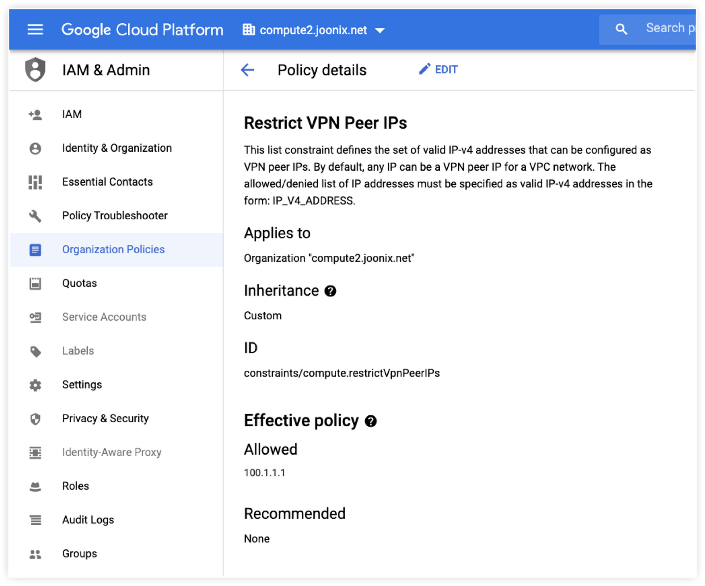Open Identity & Organization page

pos(117,148)
